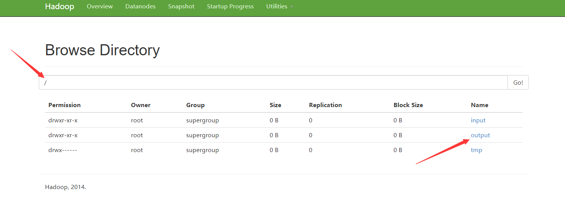Click the Name column header
The height and width of the screenshot is (210, 565).
(479, 105)
